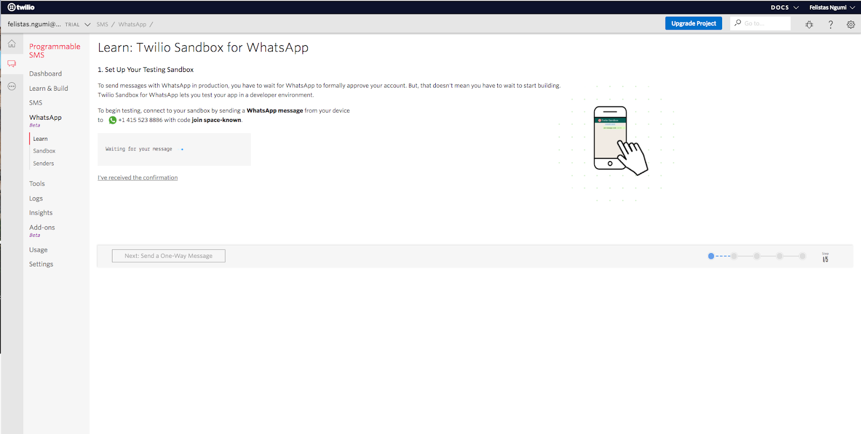This screenshot has height=434, width=861.
Task: Select Learn under WhatsApp
Action: [40, 139]
